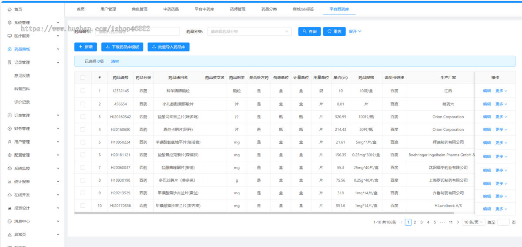Open 科普百科 in sidebar
This screenshot has width=522, height=247.
point(22,89)
